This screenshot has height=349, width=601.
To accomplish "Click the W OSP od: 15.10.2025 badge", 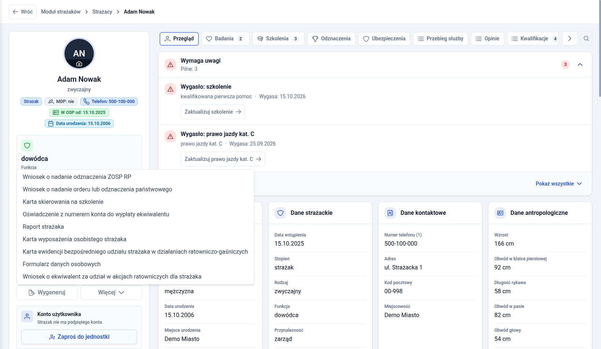I will [x=79, y=113].
